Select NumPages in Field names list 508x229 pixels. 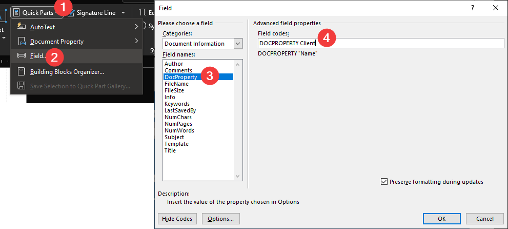pos(178,124)
